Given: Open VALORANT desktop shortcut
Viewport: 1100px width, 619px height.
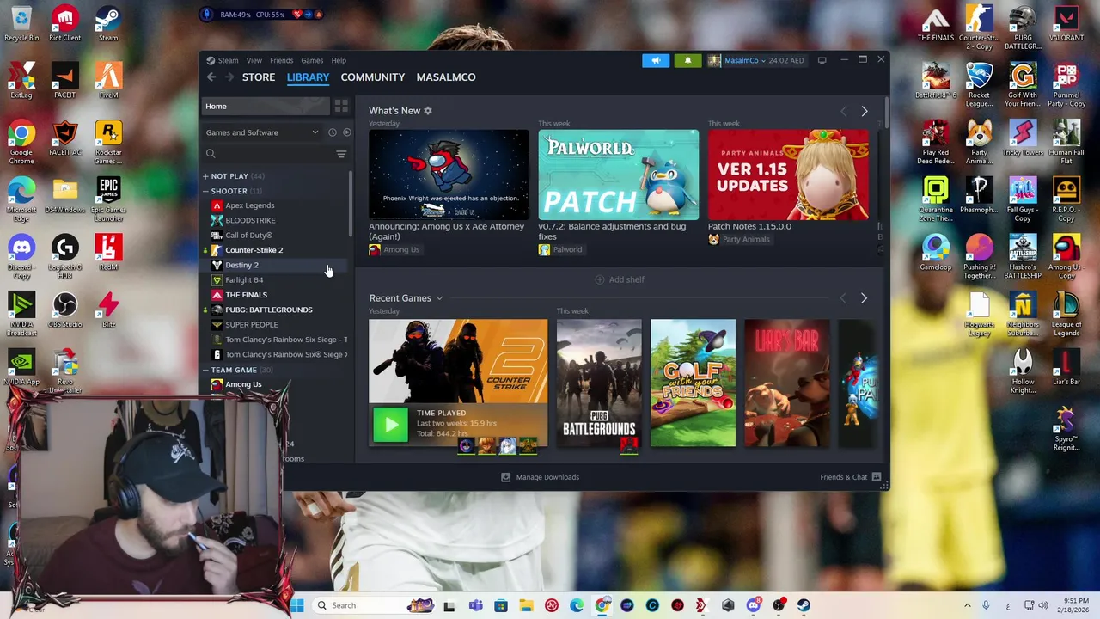Looking at the screenshot, I should [x=1066, y=24].
